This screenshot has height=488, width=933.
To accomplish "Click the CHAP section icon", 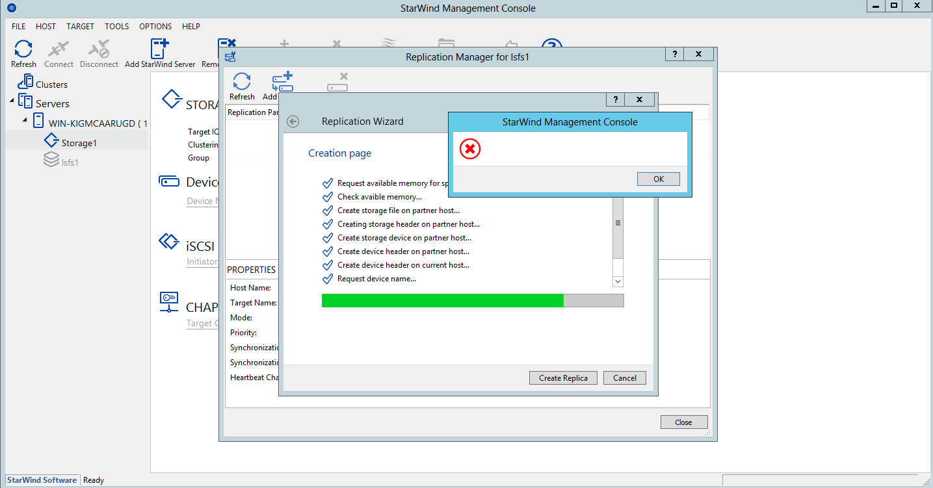I will [169, 302].
